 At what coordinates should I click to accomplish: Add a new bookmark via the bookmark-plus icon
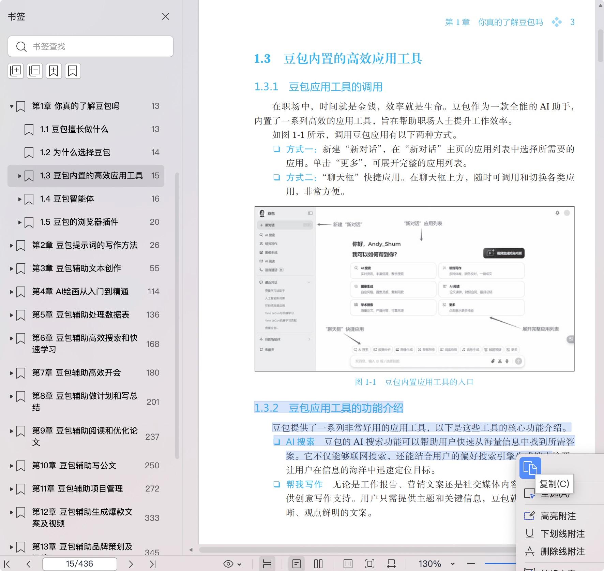[54, 71]
